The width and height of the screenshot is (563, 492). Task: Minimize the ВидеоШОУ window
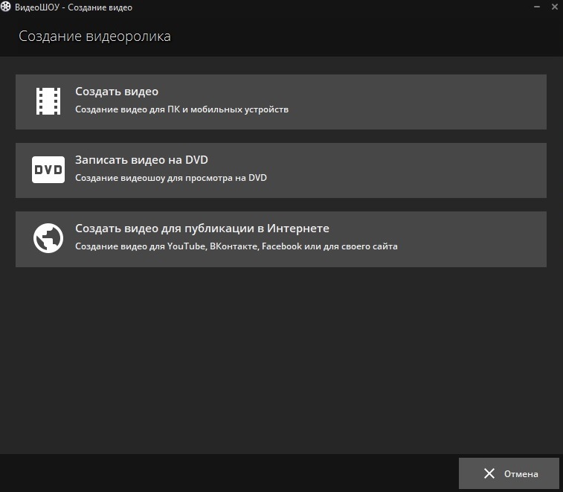537,7
